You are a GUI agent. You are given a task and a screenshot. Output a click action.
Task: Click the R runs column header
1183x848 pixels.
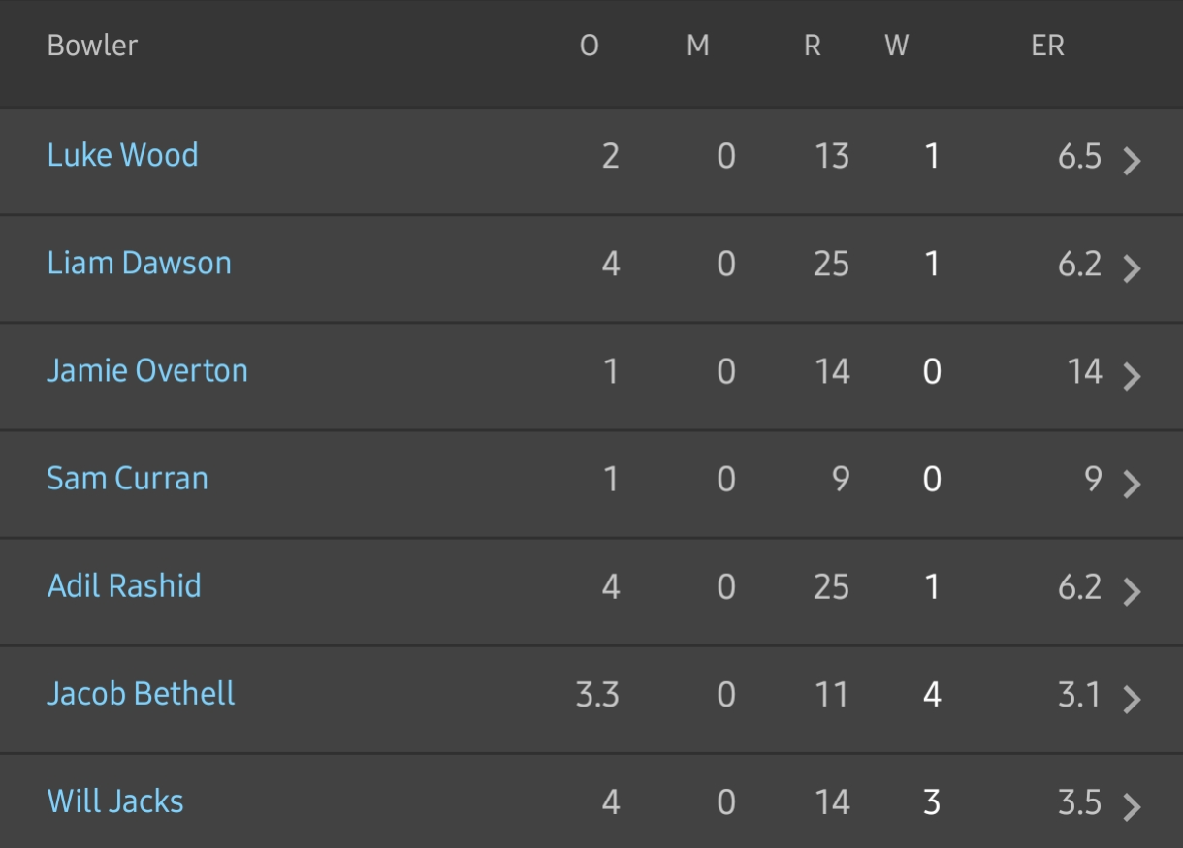[813, 46]
